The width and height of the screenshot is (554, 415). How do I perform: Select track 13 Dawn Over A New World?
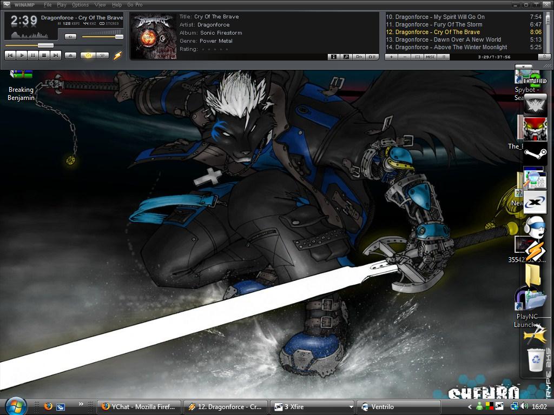(464, 39)
